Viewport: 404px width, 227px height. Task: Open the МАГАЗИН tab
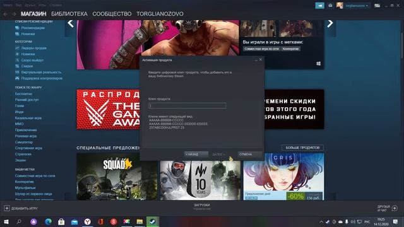(x=33, y=14)
